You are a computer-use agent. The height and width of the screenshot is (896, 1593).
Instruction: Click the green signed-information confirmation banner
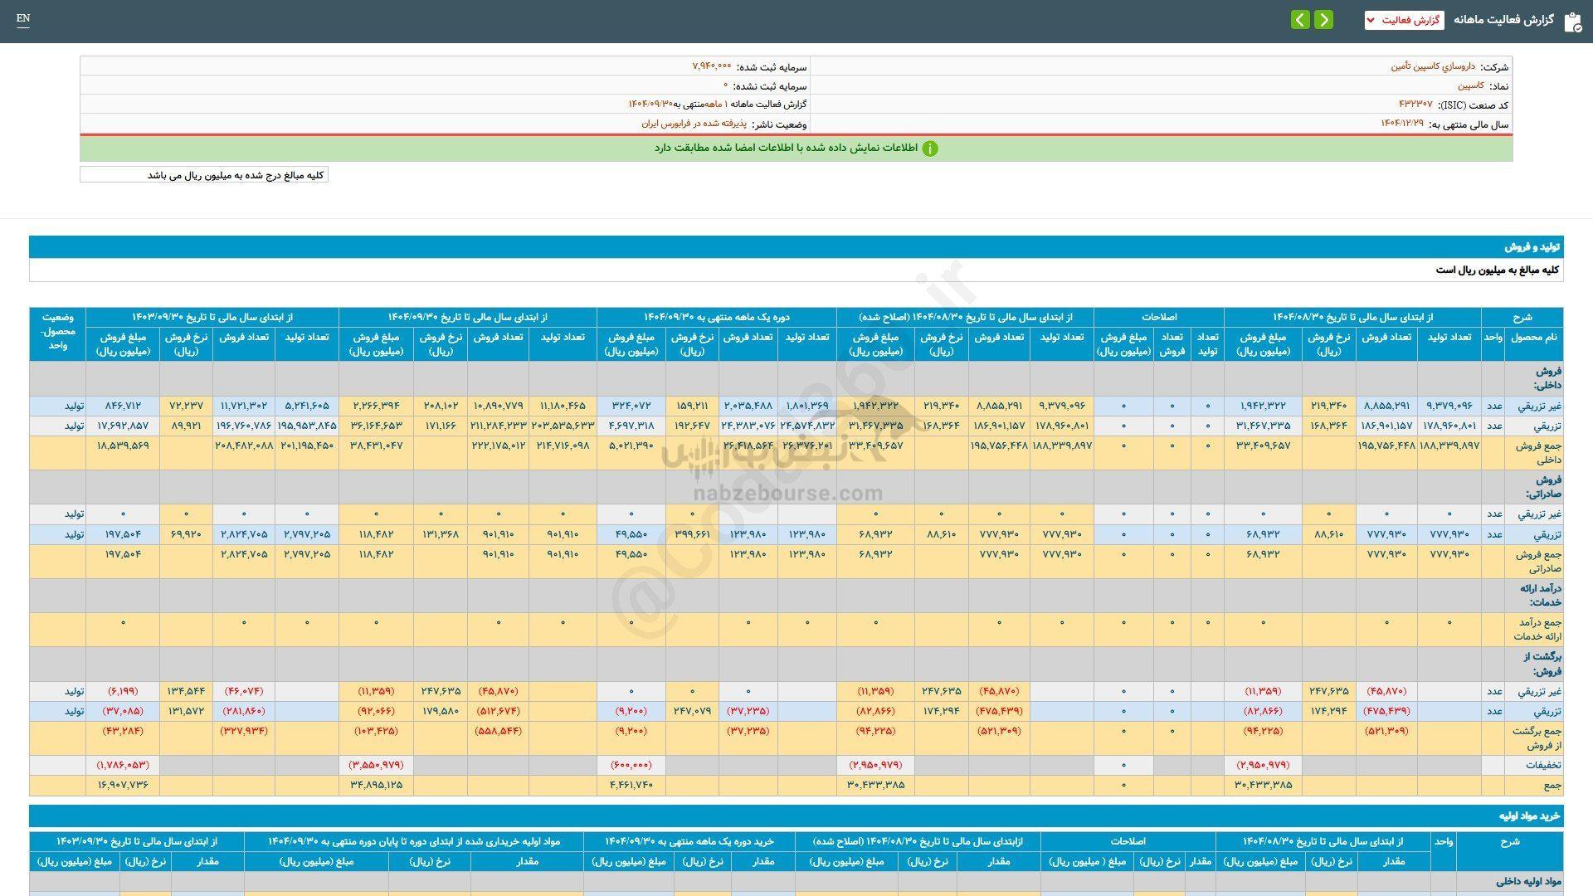point(795,149)
